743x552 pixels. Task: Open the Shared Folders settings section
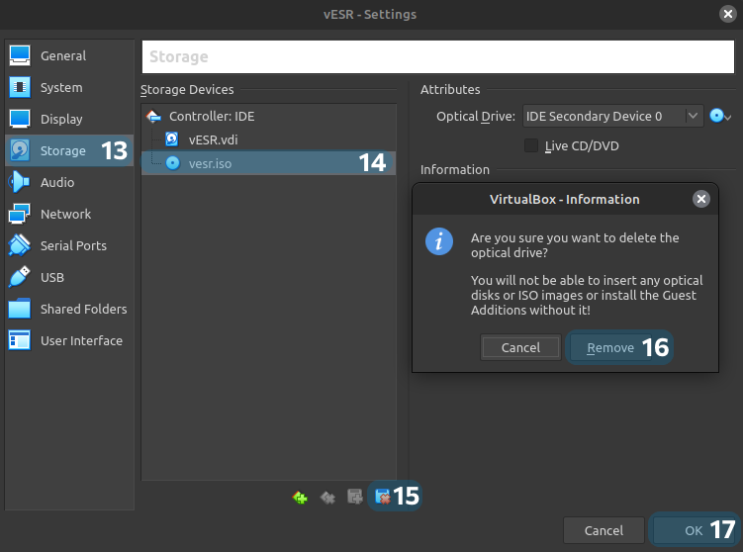(x=83, y=309)
